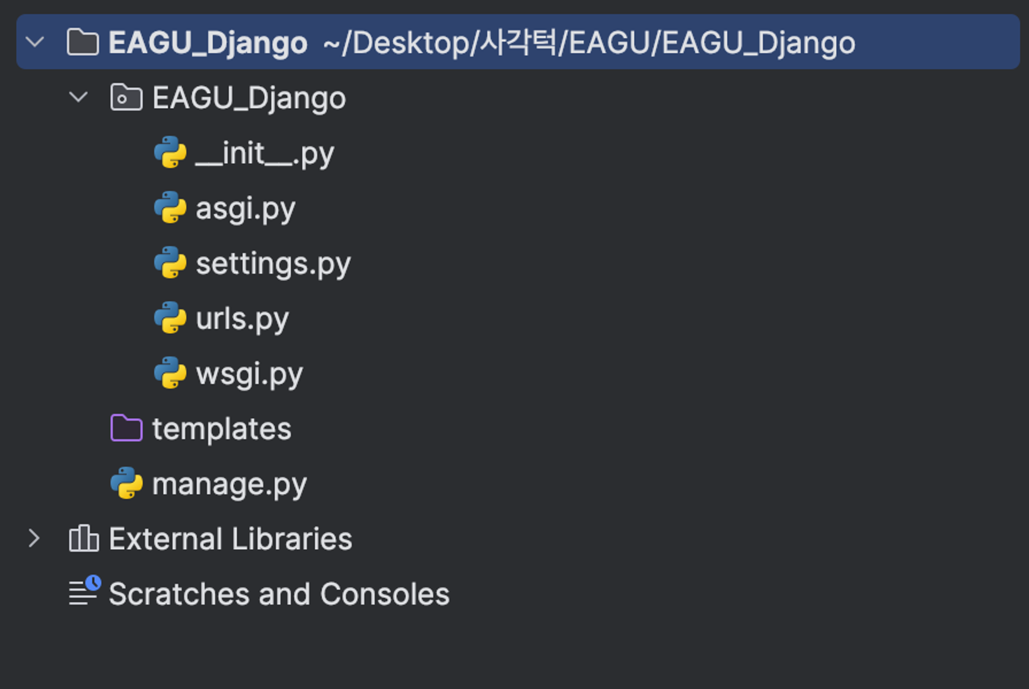Select the templates folder label

[222, 428]
